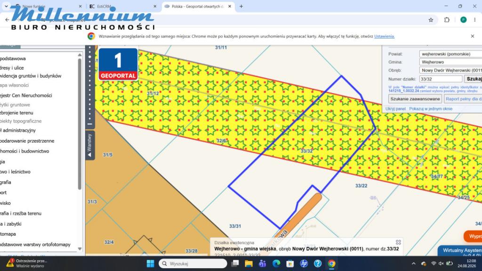The height and width of the screenshot is (271, 482).
Task: Open the Wirtualny Asystent chat
Action: (x=460, y=251)
